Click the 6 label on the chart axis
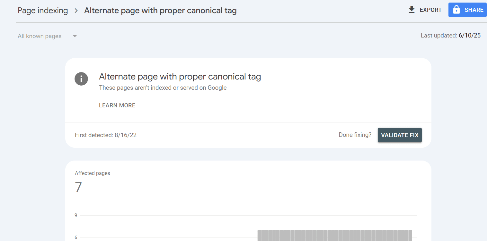The width and height of the screenshot is (487, 241). coord(76,237)
